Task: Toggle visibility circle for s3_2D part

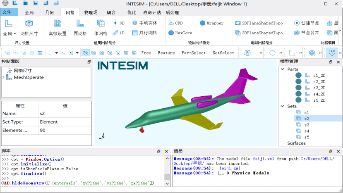Action: pyautogui.click(x=298, y=88)
